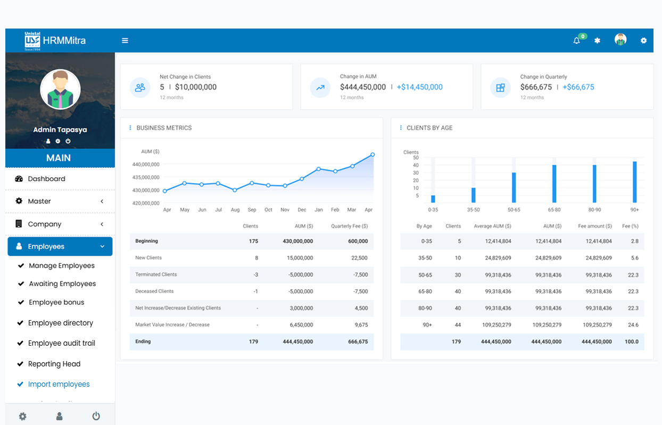The height and width of the screenshot is (425, 662).
Task: Select Net Increase/Decrease Existing Clients row
Action: pos(252,308)
